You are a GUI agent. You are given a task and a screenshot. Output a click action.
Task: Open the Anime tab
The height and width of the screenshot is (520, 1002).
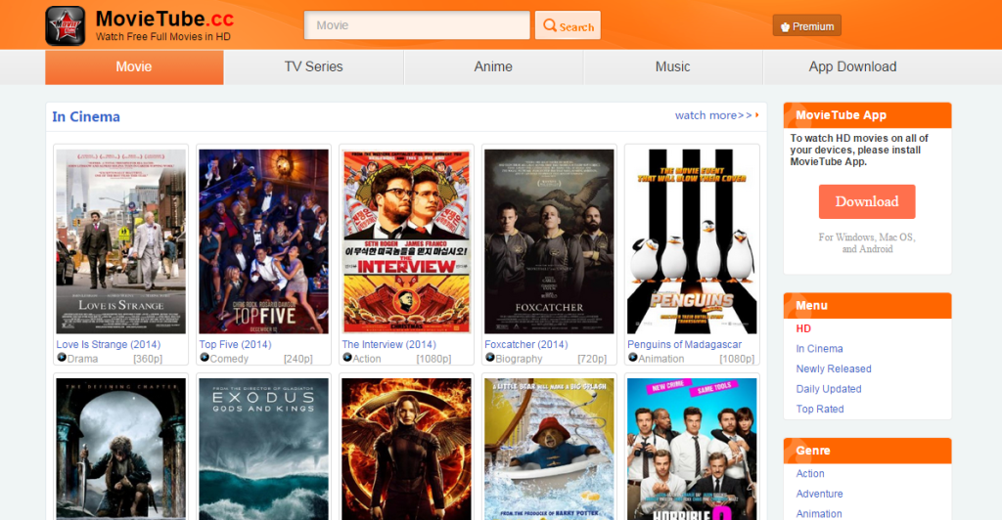click(493, 67)
